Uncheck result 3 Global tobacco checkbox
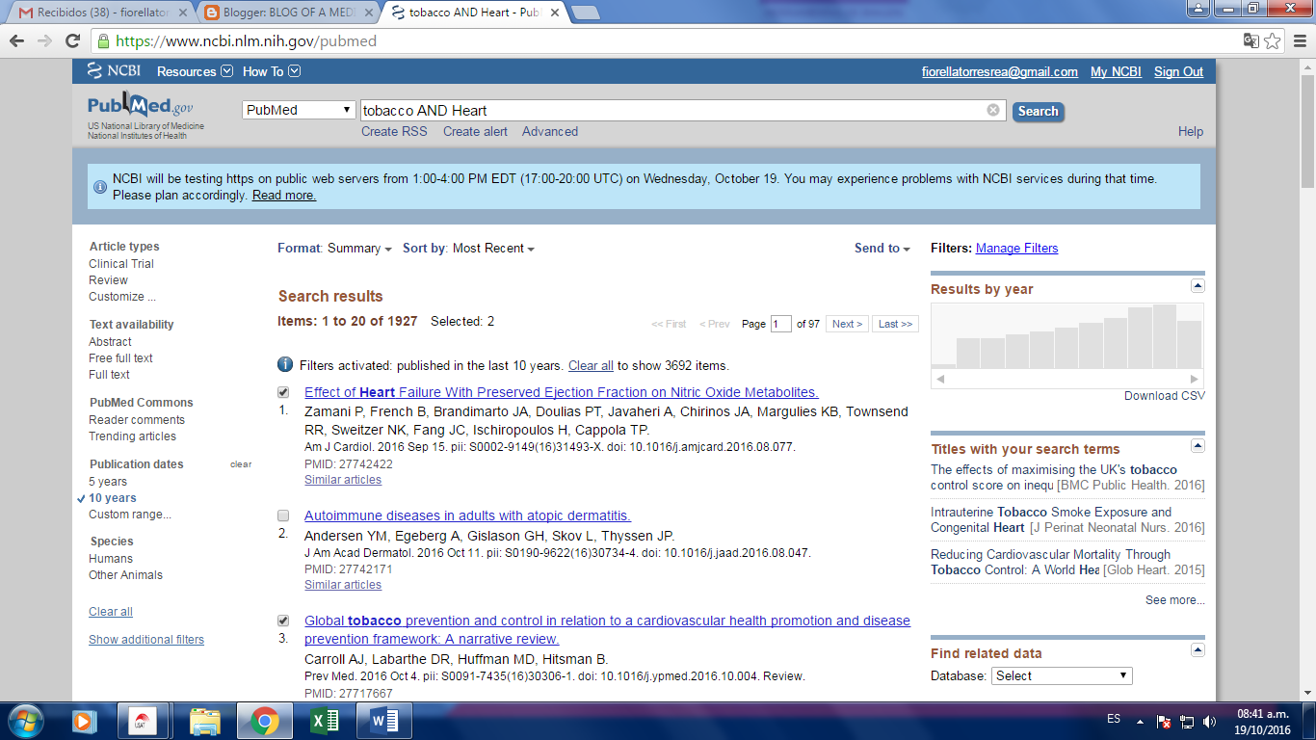This screenshot has height=740, width=1316. (283, 621)
